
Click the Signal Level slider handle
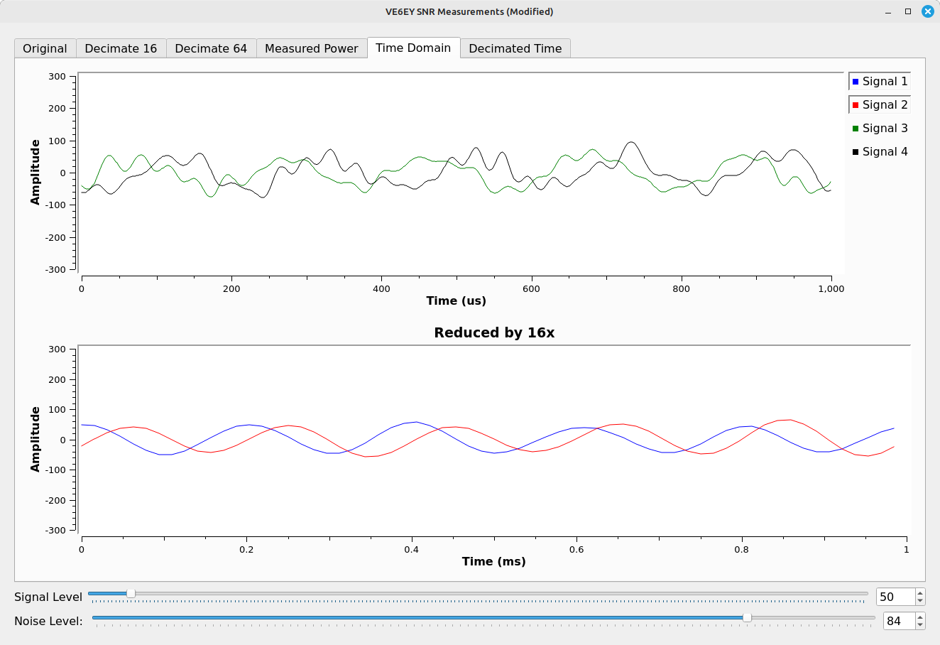tap(131, 593)
